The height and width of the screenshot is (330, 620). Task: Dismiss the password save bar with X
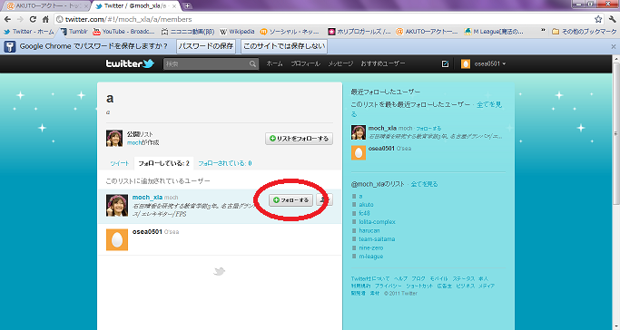click(x=614, y=46)
